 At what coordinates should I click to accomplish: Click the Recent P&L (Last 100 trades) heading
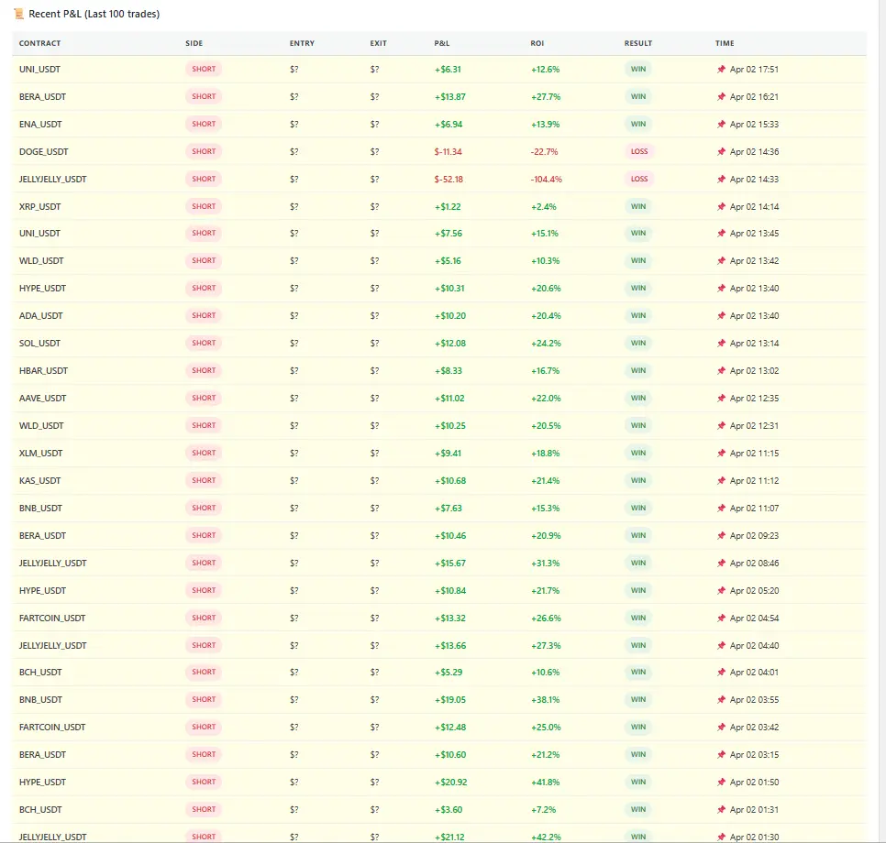click(x=94, y=14)
